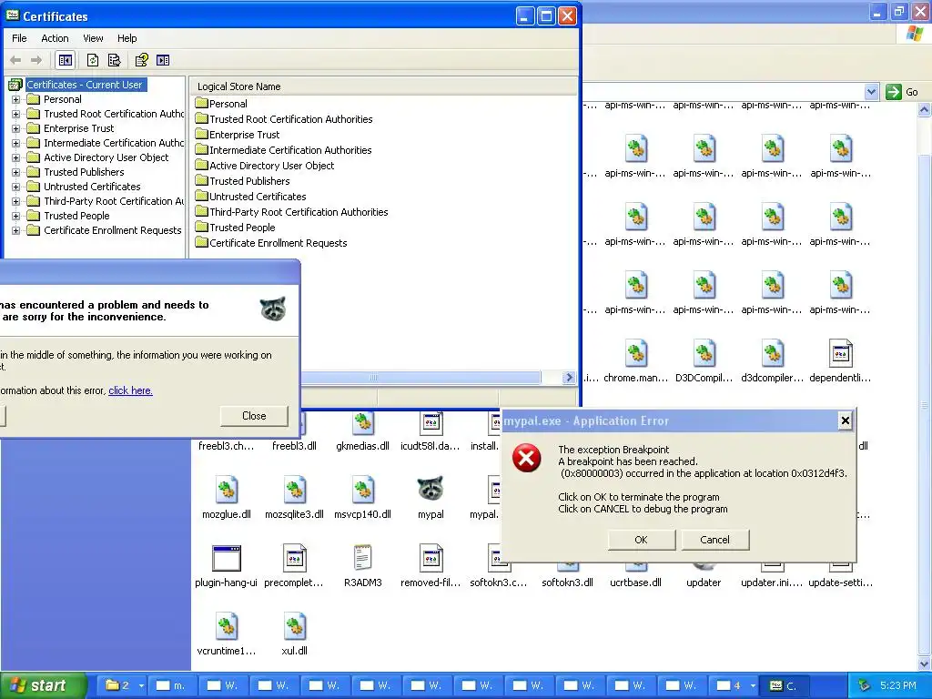This screenshot has width=932, height=699.
Task: Open the Help toolbar icon with question mark
Action: tap(141, 60)
